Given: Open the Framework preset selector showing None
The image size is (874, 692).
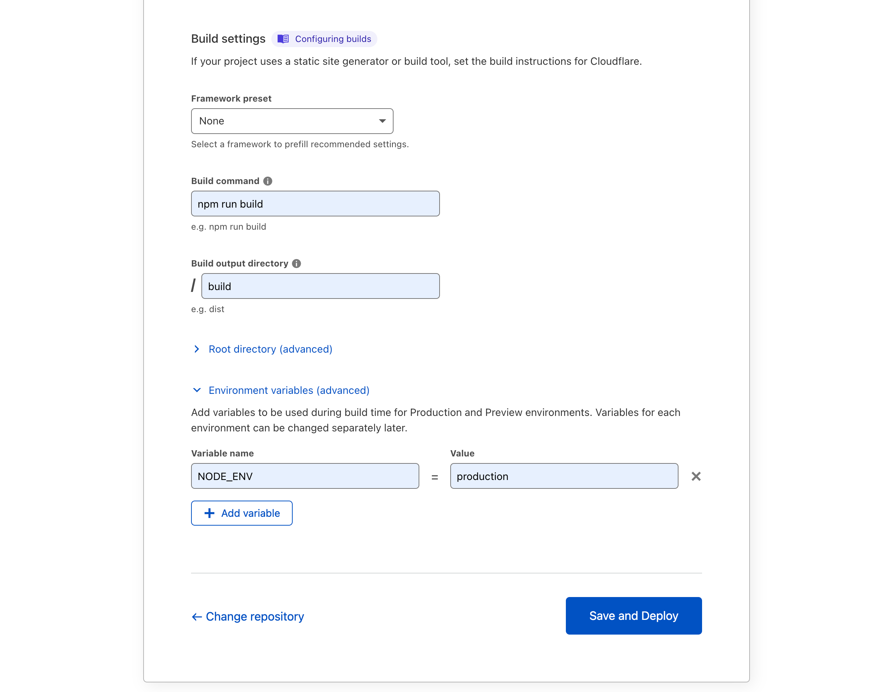Looking at the screenshot, I should [292, 121].
